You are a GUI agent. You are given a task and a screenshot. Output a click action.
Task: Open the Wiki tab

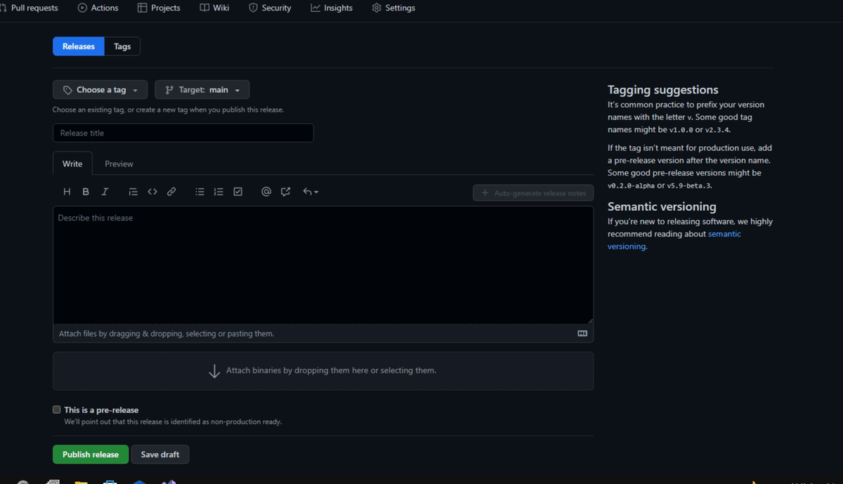point(214,8)
